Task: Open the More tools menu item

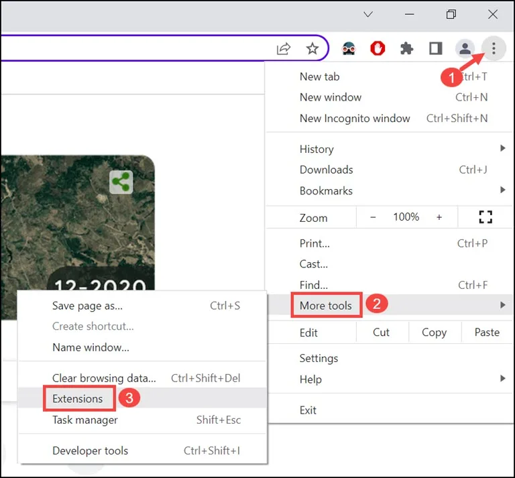Action: [x=389, y=305]
